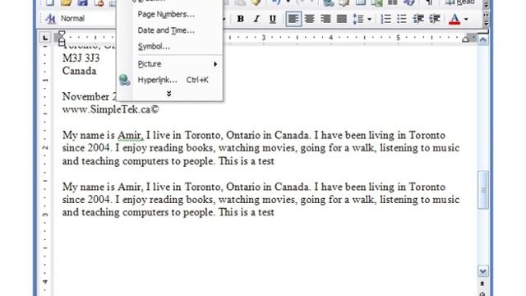Click the Normal style box
Viewport: 526px width, 296px height.
[88, 18]
